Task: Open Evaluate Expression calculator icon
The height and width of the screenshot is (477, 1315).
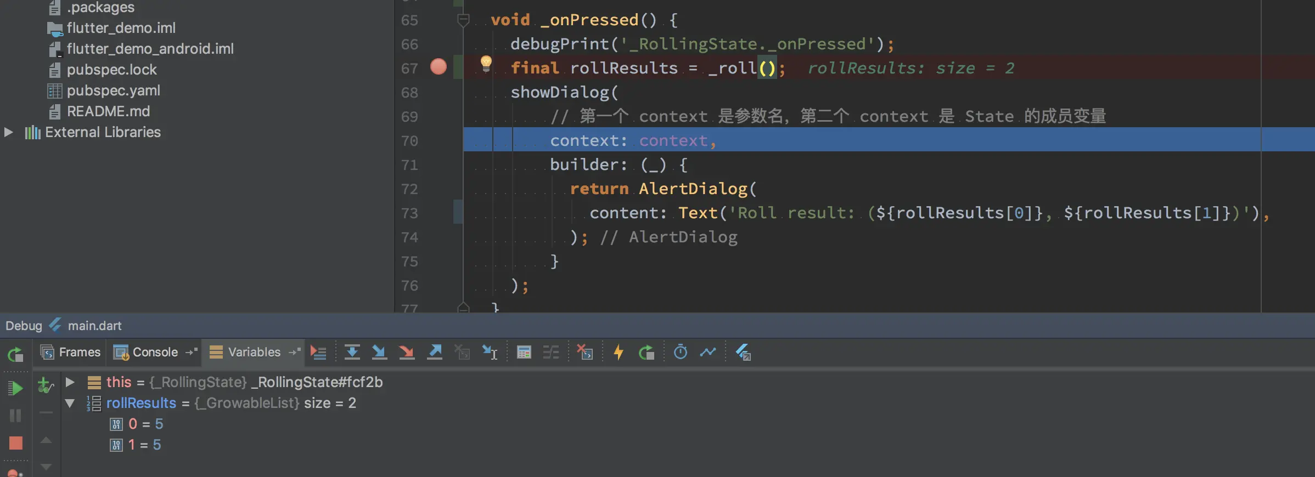Action: coord(524,352)
